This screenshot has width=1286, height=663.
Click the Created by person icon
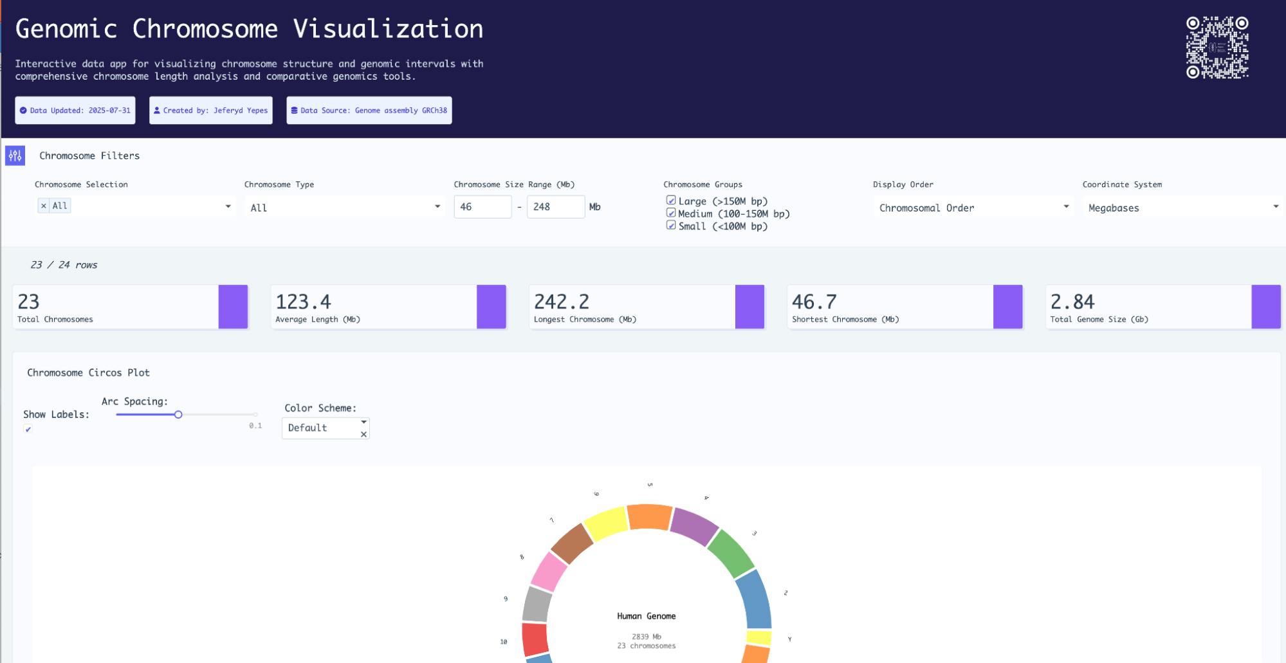point(157,111)
